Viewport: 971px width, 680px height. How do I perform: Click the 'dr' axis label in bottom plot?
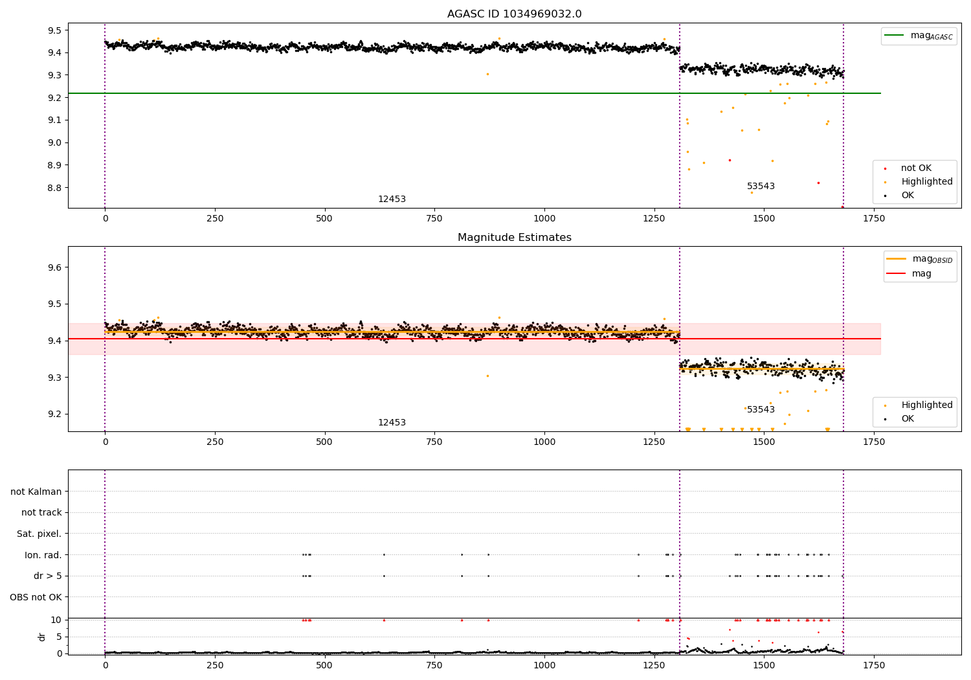coord(42,637)
